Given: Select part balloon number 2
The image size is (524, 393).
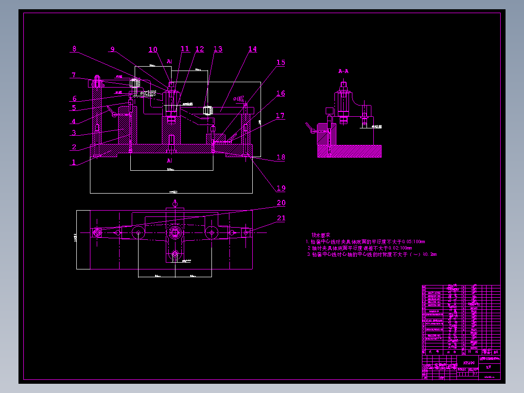Looking at the screenshot, I should [x=74, y=147].
